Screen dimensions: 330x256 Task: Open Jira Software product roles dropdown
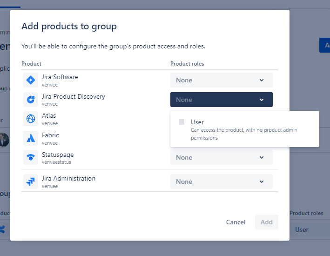pyautogui.click(x=222, y=80)
